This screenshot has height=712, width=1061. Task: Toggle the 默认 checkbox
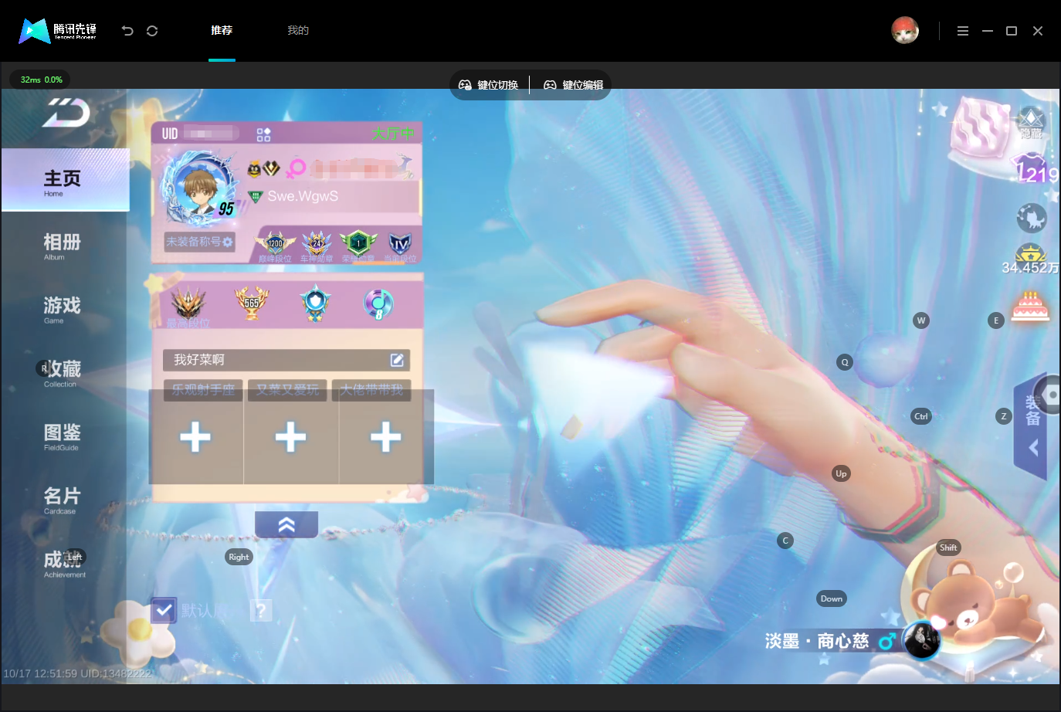pos(164,611)
